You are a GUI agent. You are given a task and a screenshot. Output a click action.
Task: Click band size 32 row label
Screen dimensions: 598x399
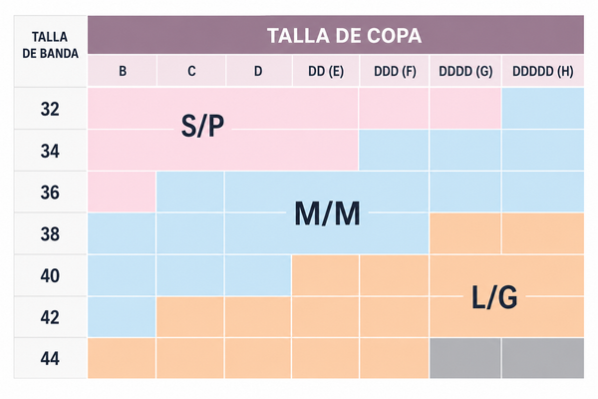point(51,109)
